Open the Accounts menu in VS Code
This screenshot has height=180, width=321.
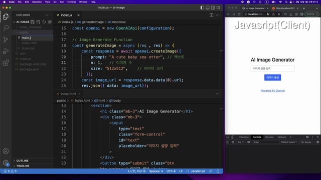[x=6, y=151]
